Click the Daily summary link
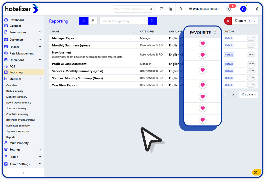The height and width of the screenshot is (180, 265). tap(15, 91)
